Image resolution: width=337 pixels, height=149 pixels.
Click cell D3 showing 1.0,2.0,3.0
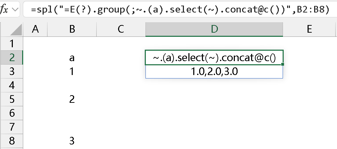214,72
